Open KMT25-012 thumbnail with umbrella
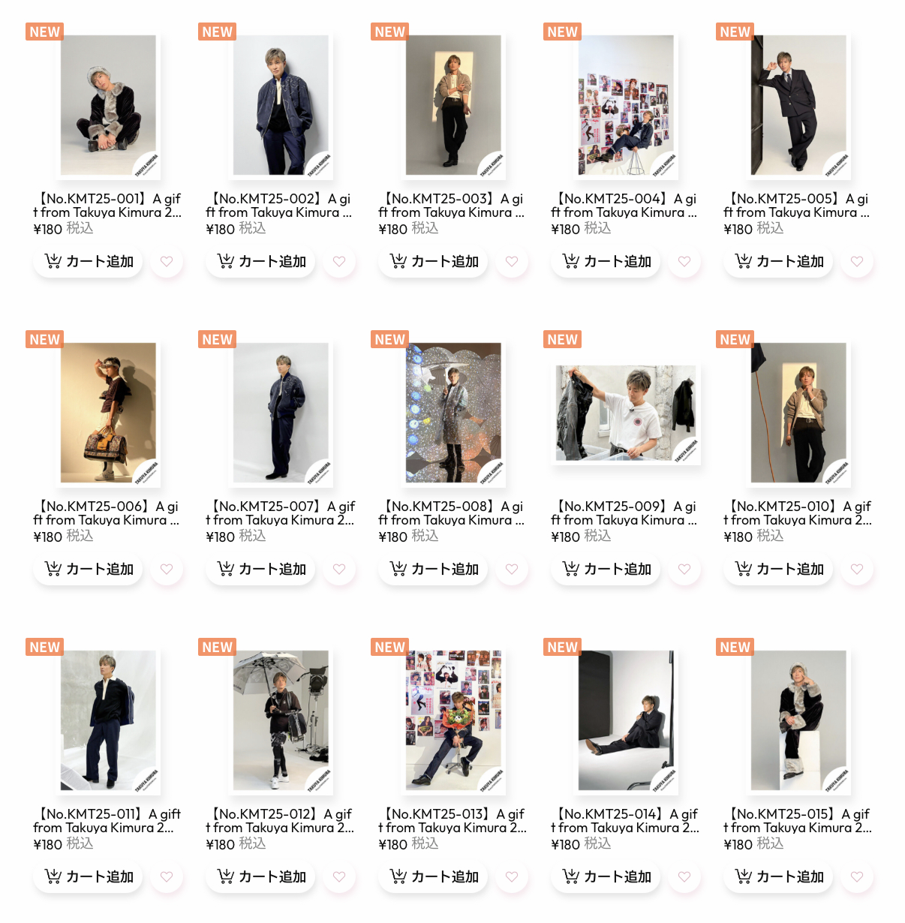Screen dimensions: 905x923 (281, 720)
